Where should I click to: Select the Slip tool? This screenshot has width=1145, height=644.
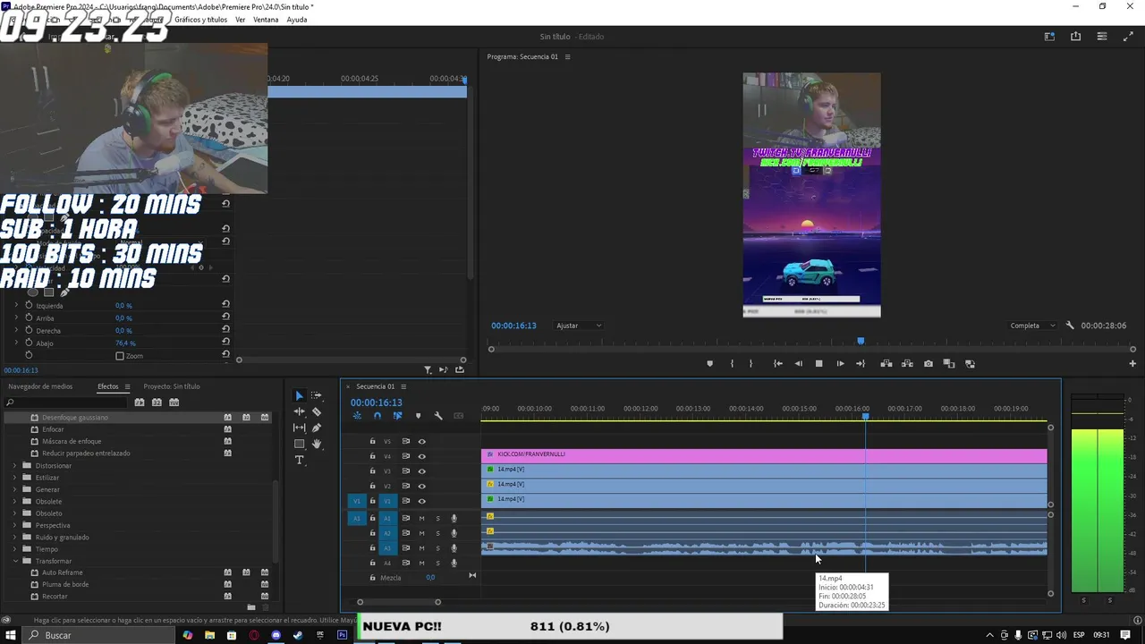click(300, 428)
